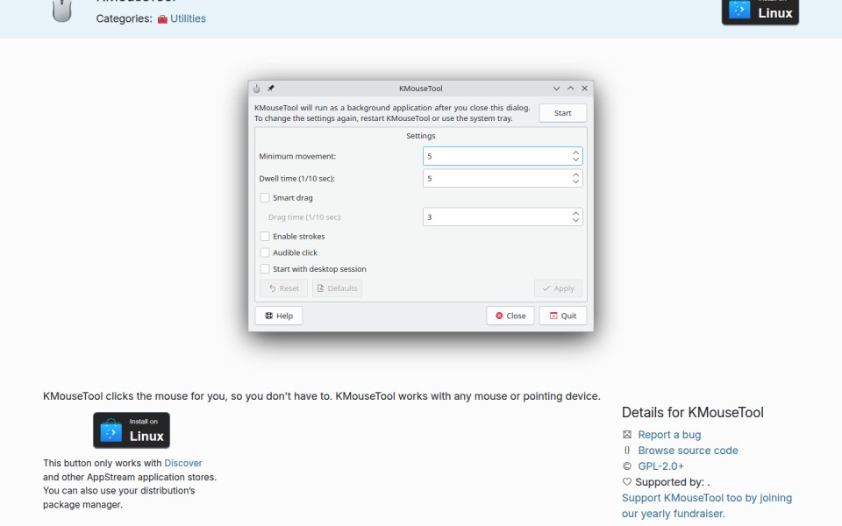Open the Utilities category link
This screenshot has height=526, width=842.
click(188, 18)
